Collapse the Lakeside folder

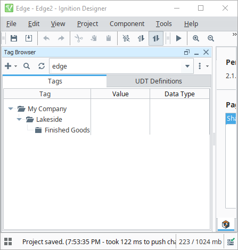point(19,119)
